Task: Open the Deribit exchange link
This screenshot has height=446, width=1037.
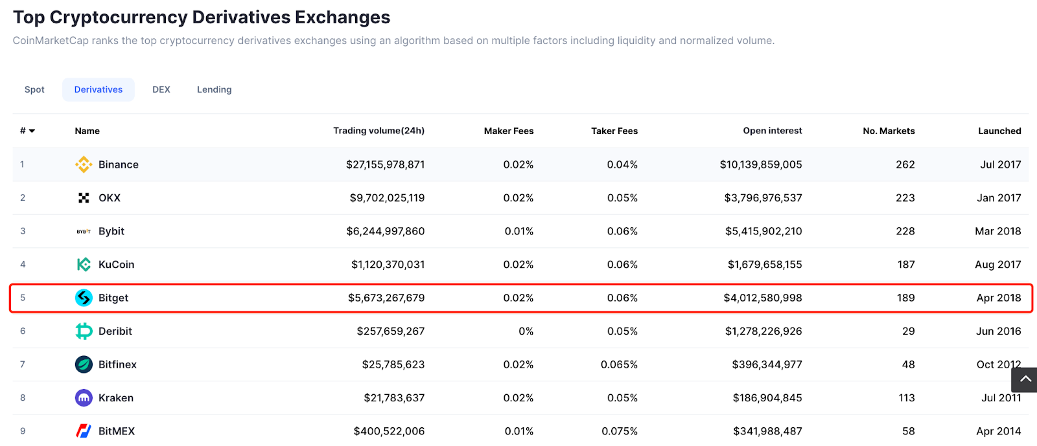Action: click(115, 331)
